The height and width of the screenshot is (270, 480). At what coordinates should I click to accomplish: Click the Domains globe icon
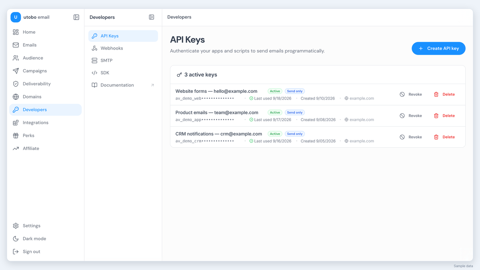(16, 97)
